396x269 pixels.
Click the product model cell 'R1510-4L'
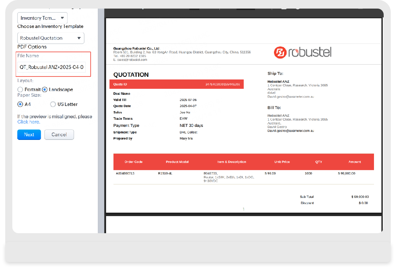165,173
